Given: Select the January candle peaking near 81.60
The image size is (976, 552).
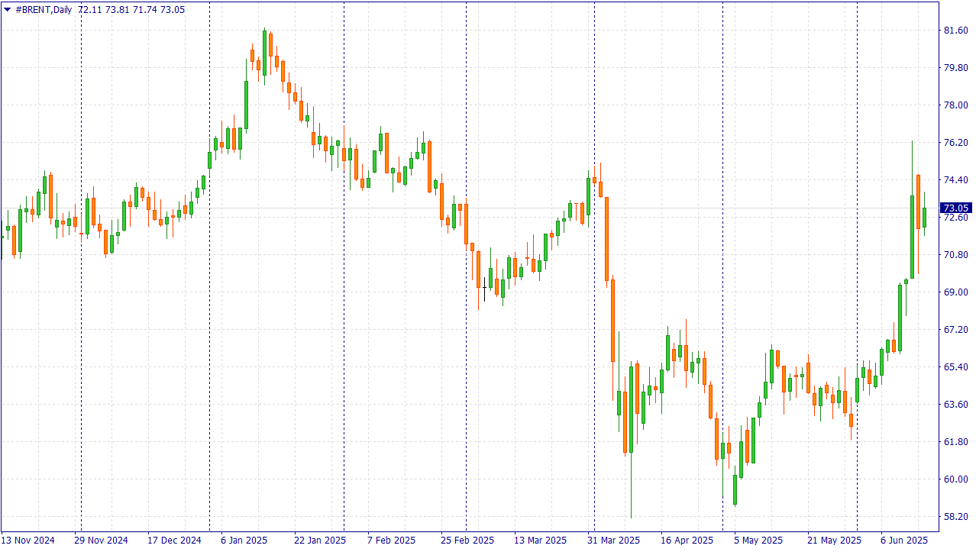Looking at the screenshot, I should (264, 53).
